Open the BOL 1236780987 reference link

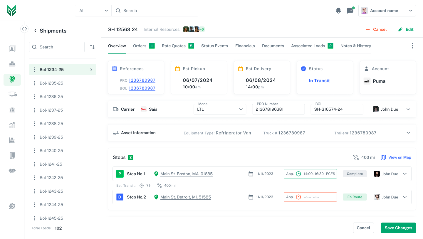tap(142, 88)
